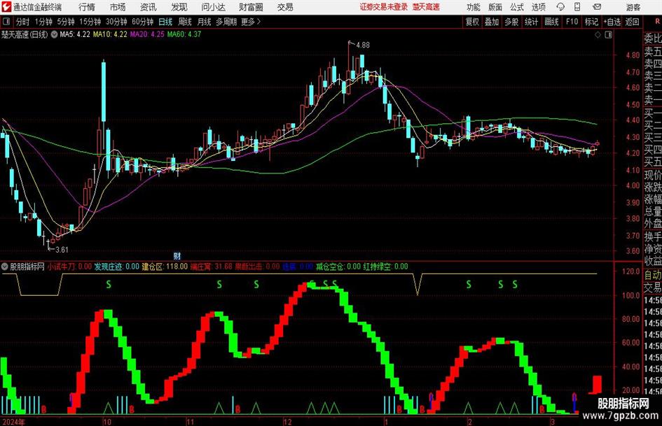Viewport: 662px width, 426px height.
Task: Click the 发现庄迹: 0.00 indicator label
Action: click(116, 267)
